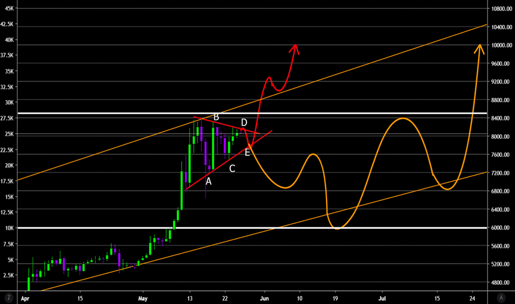Select the 17.5K left axis value
Viewport: 515px width, 304px height.
pos(7,181)
